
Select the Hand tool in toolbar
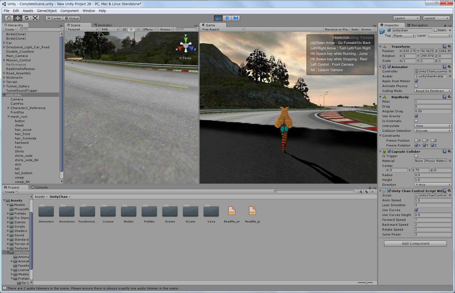click(x=9, y=18)
